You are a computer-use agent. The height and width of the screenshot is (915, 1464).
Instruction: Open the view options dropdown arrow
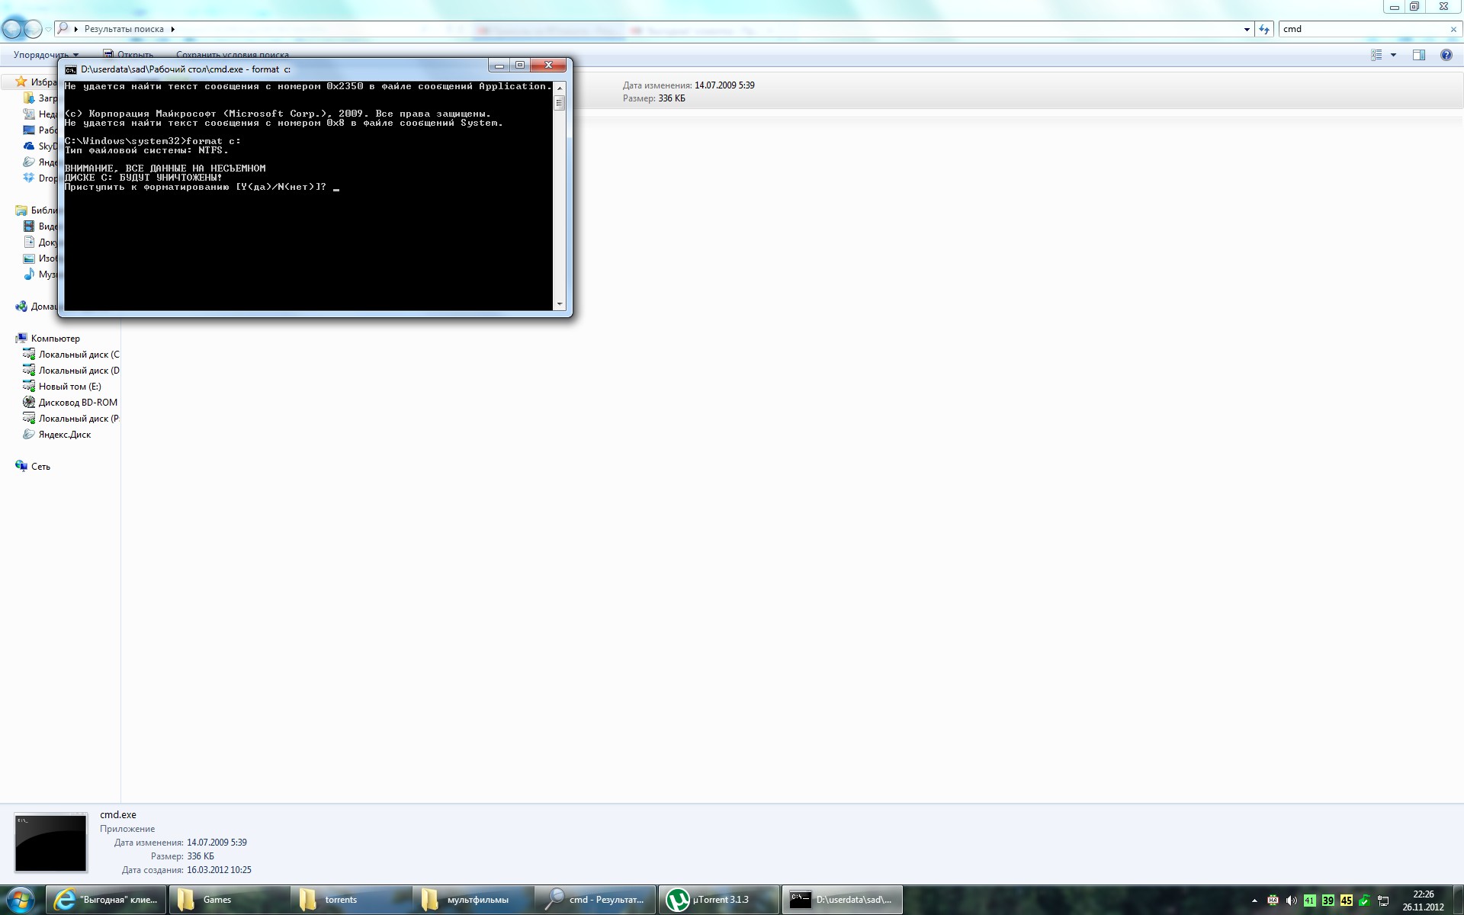point(1393,55)
